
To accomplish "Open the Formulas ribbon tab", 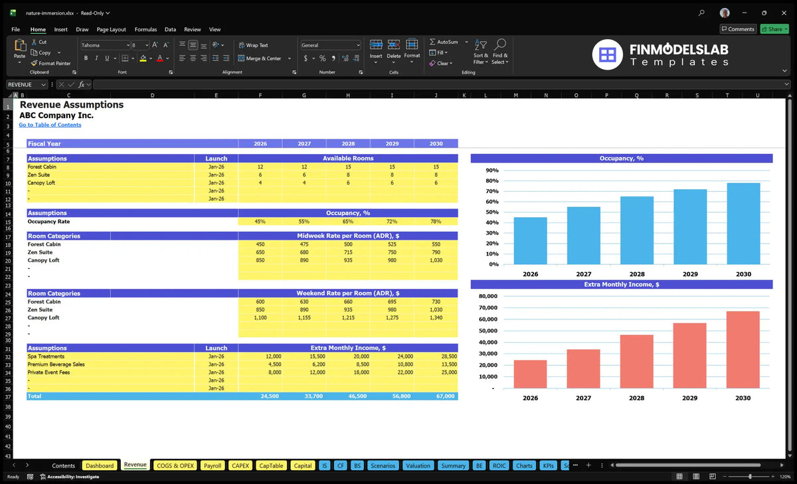I will (145, 29).
